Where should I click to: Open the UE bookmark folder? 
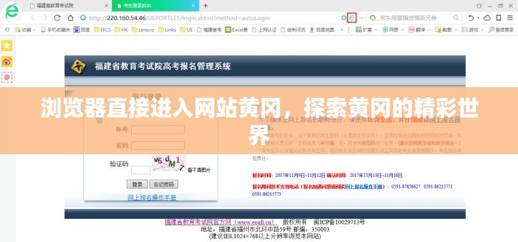coord(186,30)
